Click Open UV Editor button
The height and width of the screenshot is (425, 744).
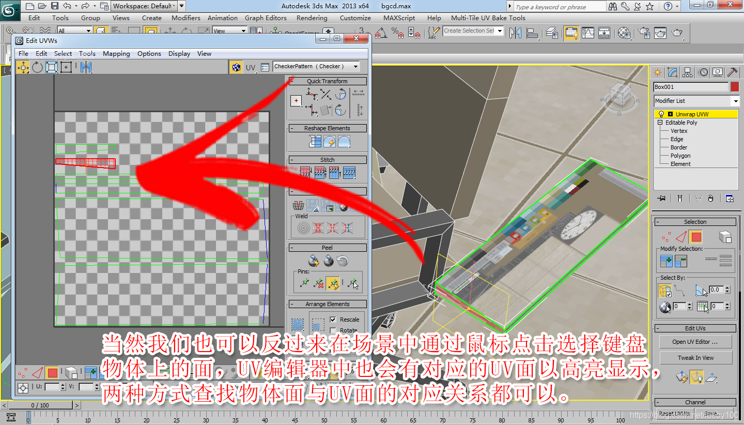(x=695, y=342)
